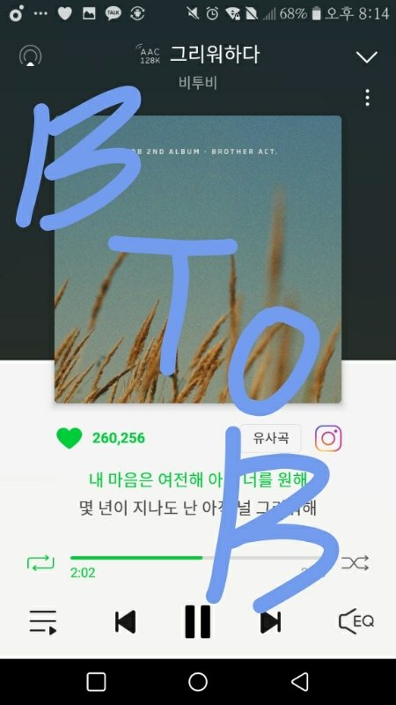Viewport: 396px width, 705px height.
Task: Toggle the repeat mode icon
Action: 40,562
